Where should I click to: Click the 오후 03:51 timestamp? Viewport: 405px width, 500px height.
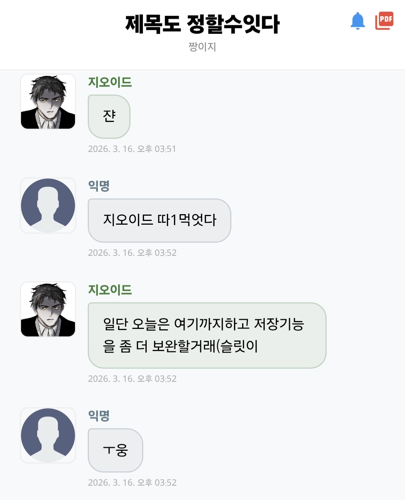(132, 149)
